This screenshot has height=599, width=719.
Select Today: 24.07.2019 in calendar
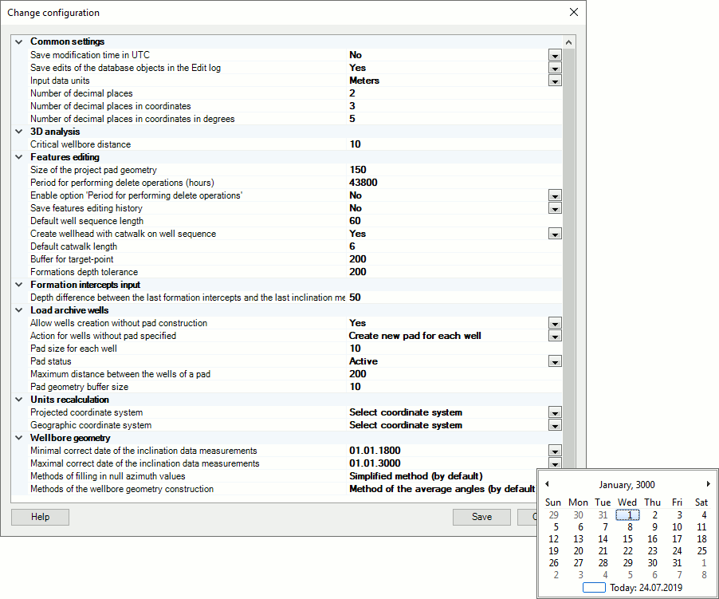point(632,588)
